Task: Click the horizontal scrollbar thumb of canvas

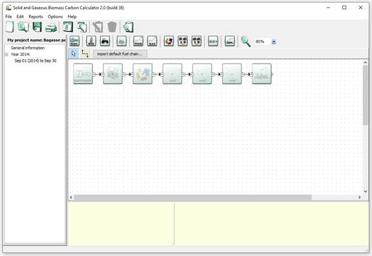Action: coord(192,197)
